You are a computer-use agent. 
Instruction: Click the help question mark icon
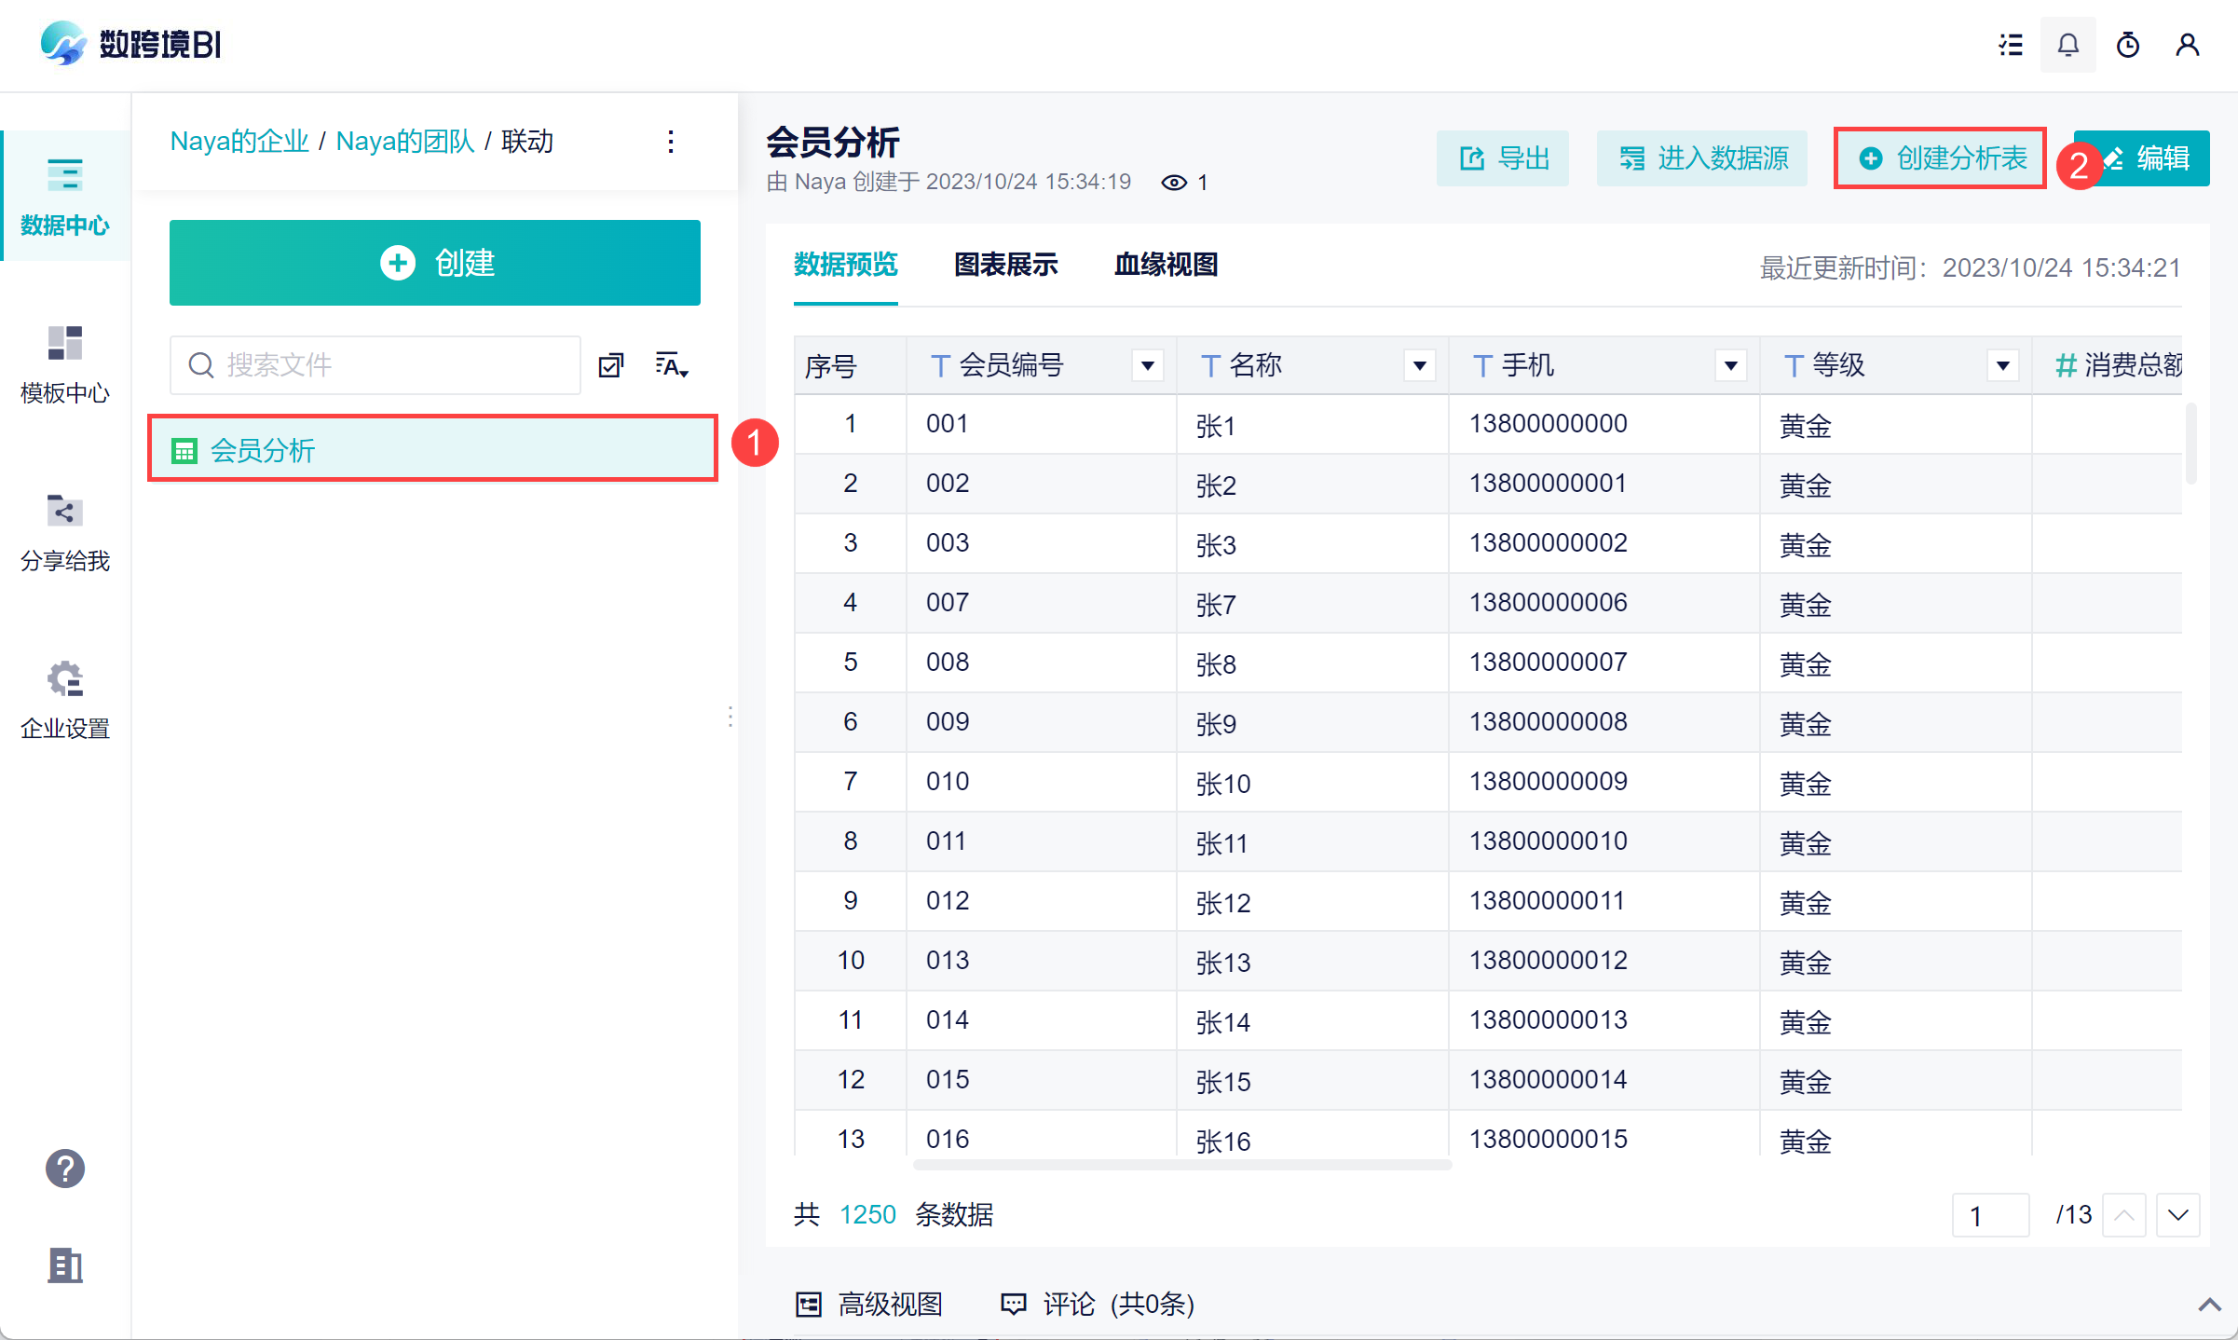(x=64, y=1168)
